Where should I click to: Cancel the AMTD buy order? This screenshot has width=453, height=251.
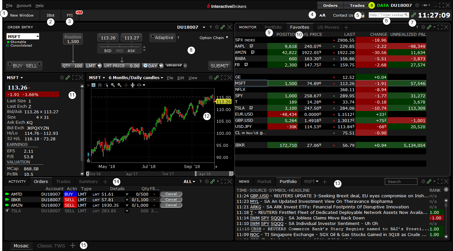click(x=171, y=194)
